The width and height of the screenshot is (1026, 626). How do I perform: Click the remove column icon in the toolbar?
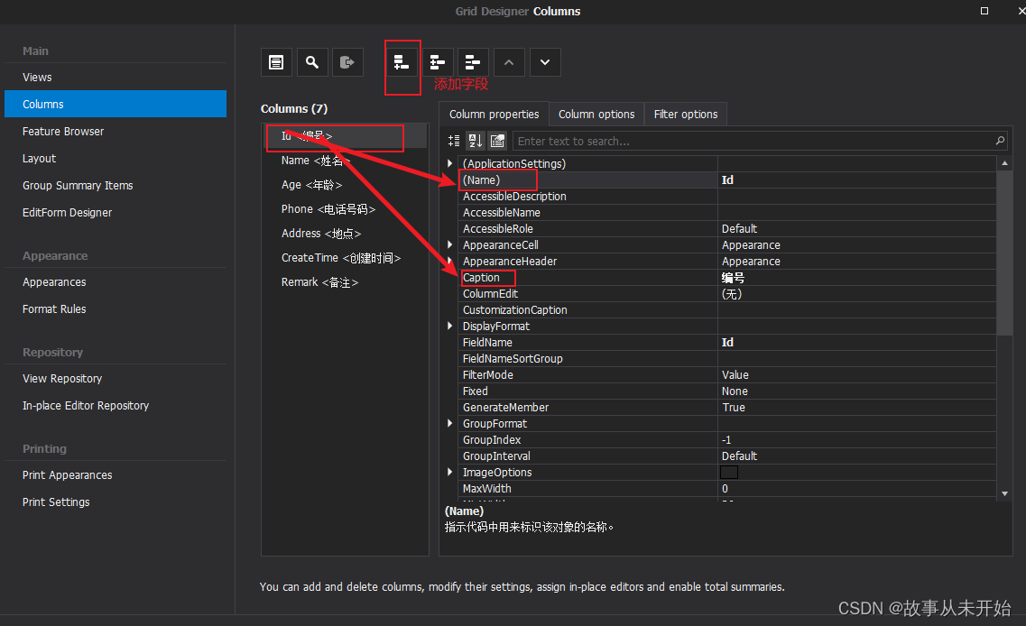click(473, 61)
